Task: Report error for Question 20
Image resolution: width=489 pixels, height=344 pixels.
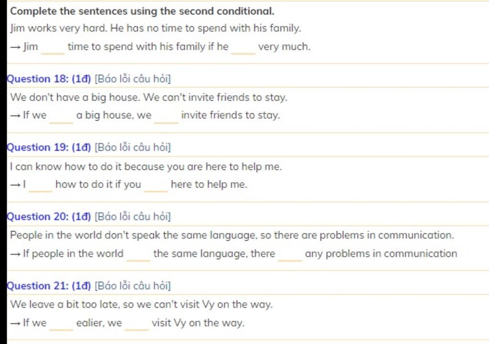Action: click(x=133, y=217)
